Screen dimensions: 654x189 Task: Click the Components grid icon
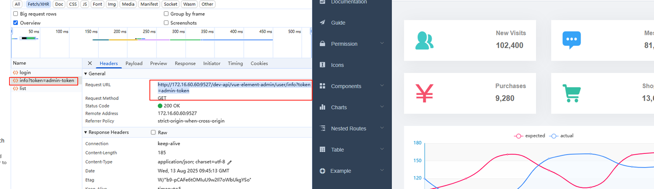click(x=322, y=86)
